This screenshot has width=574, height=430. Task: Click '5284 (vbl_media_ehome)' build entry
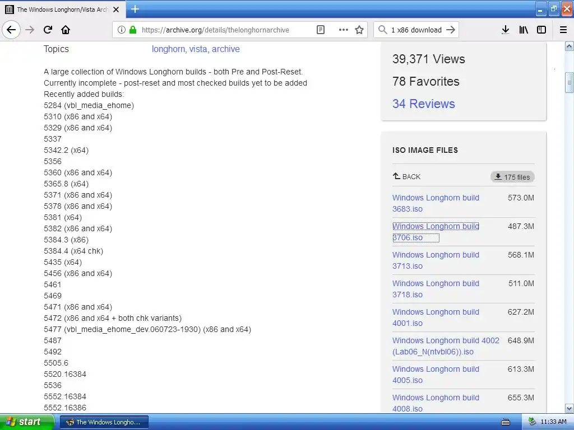pos(89,105)
